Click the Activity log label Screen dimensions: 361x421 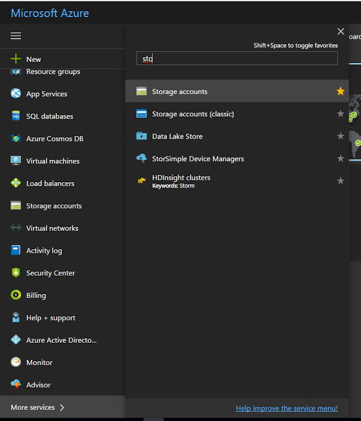coord(44,251)
